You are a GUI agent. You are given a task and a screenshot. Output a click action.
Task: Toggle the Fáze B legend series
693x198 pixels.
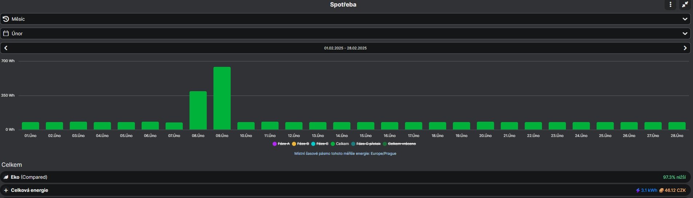pyautogui.click(x=301, y=144)
